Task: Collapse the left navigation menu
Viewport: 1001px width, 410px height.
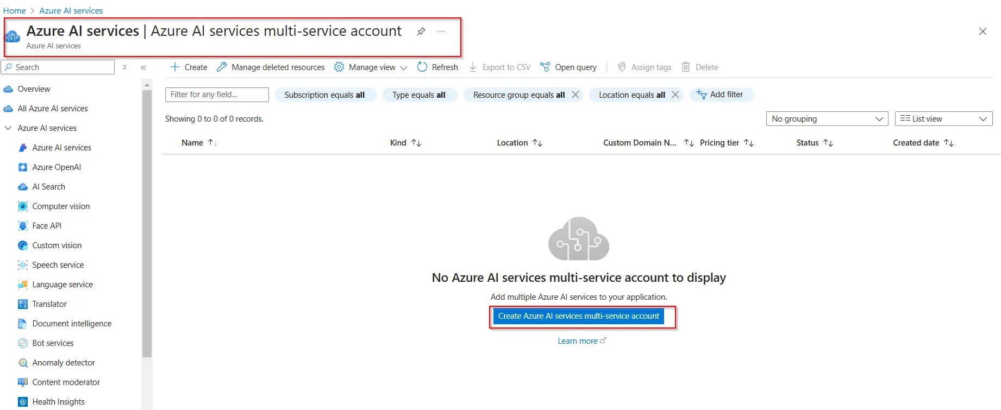Action: (x=143, y=67)
